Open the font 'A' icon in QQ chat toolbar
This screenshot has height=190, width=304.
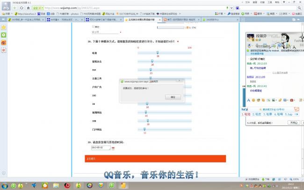(x=248, y=100)
